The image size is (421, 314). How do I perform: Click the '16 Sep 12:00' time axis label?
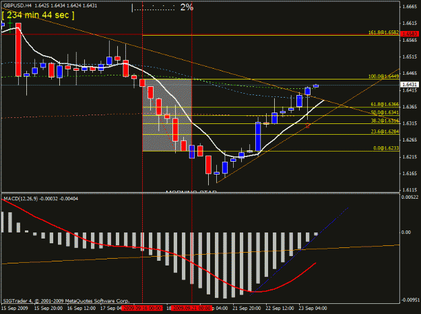pos(82,309)
